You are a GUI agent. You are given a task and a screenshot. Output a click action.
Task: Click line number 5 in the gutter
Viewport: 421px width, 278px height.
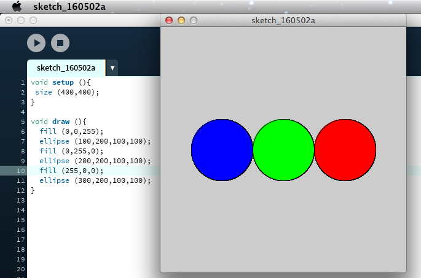pos(22,122)
